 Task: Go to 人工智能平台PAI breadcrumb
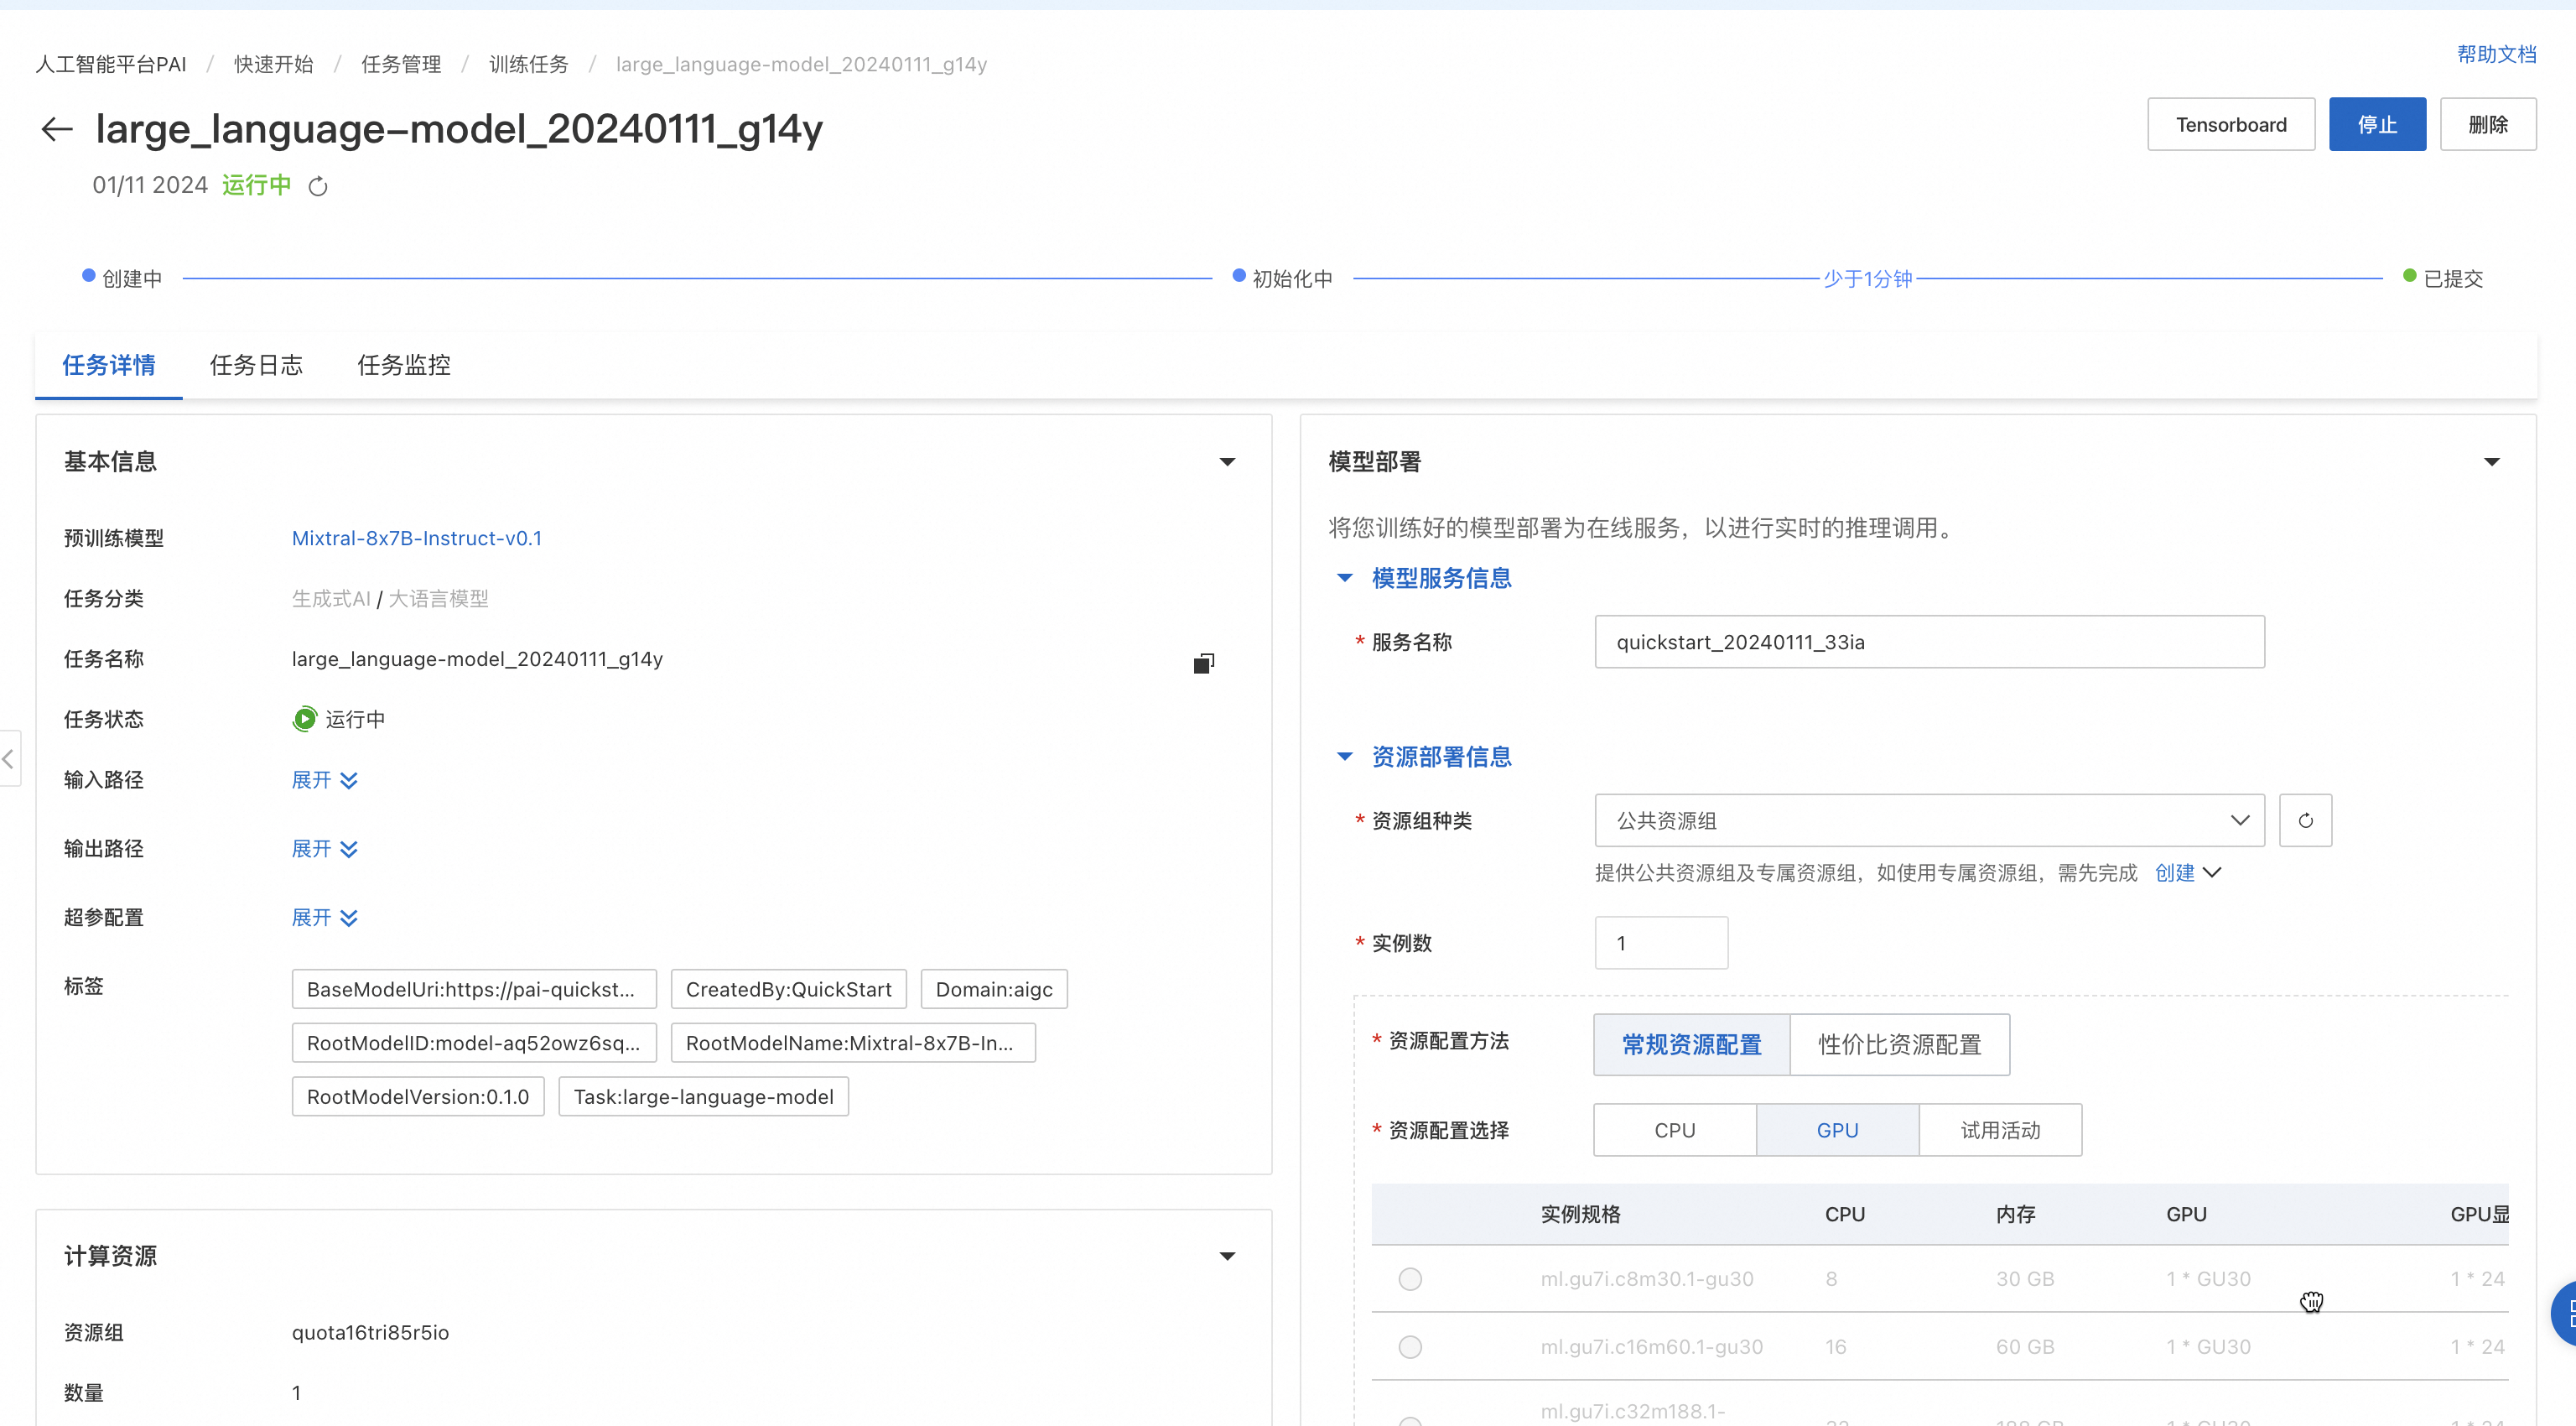tap(111, 64)
